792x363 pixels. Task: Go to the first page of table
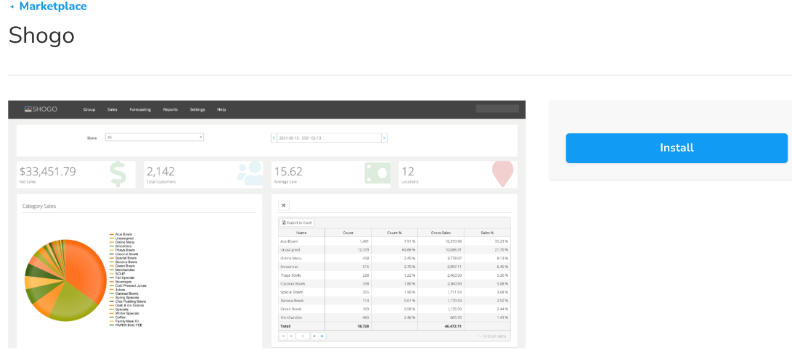point(283,336)
